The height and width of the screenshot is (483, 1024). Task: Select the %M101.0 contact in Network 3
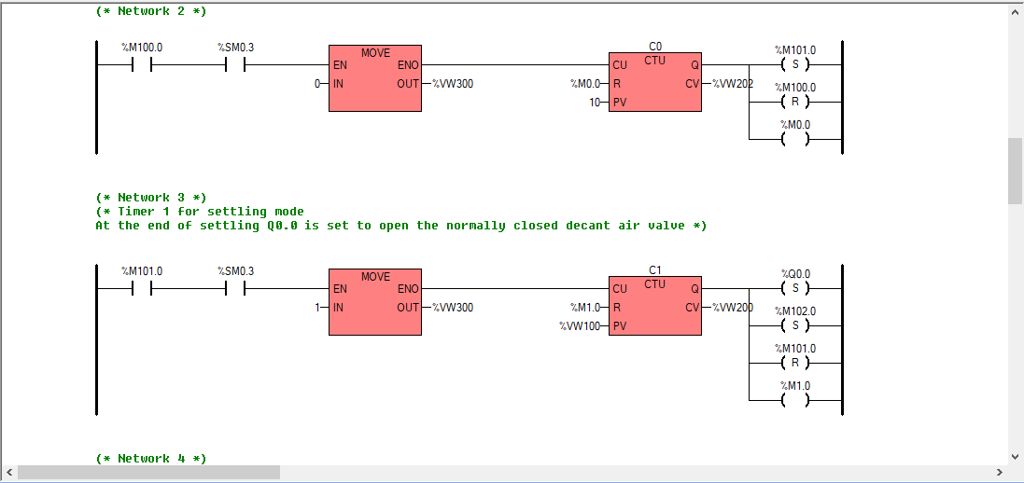click(141, 289)
